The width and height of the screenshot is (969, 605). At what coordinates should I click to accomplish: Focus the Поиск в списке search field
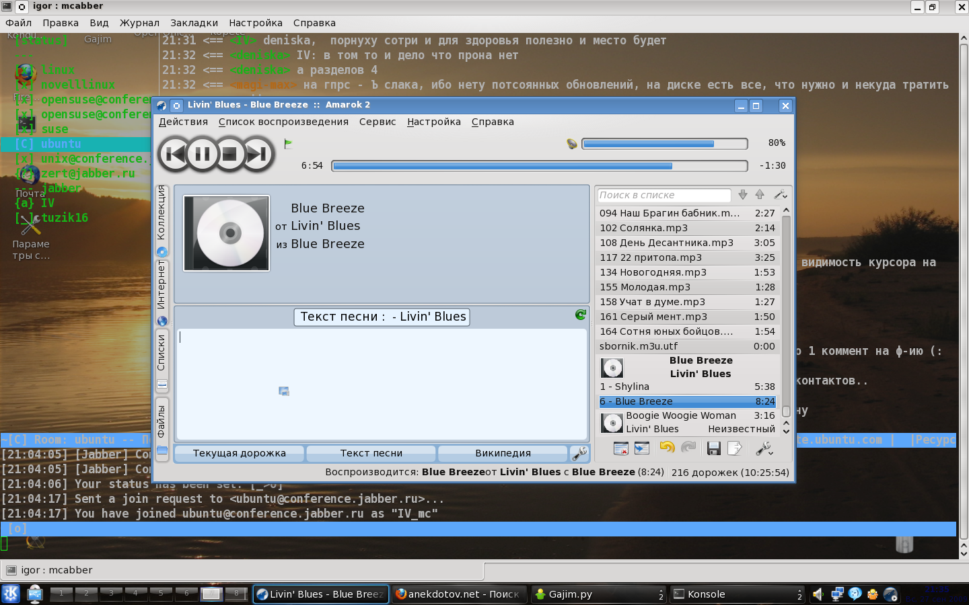pos(663,195)
